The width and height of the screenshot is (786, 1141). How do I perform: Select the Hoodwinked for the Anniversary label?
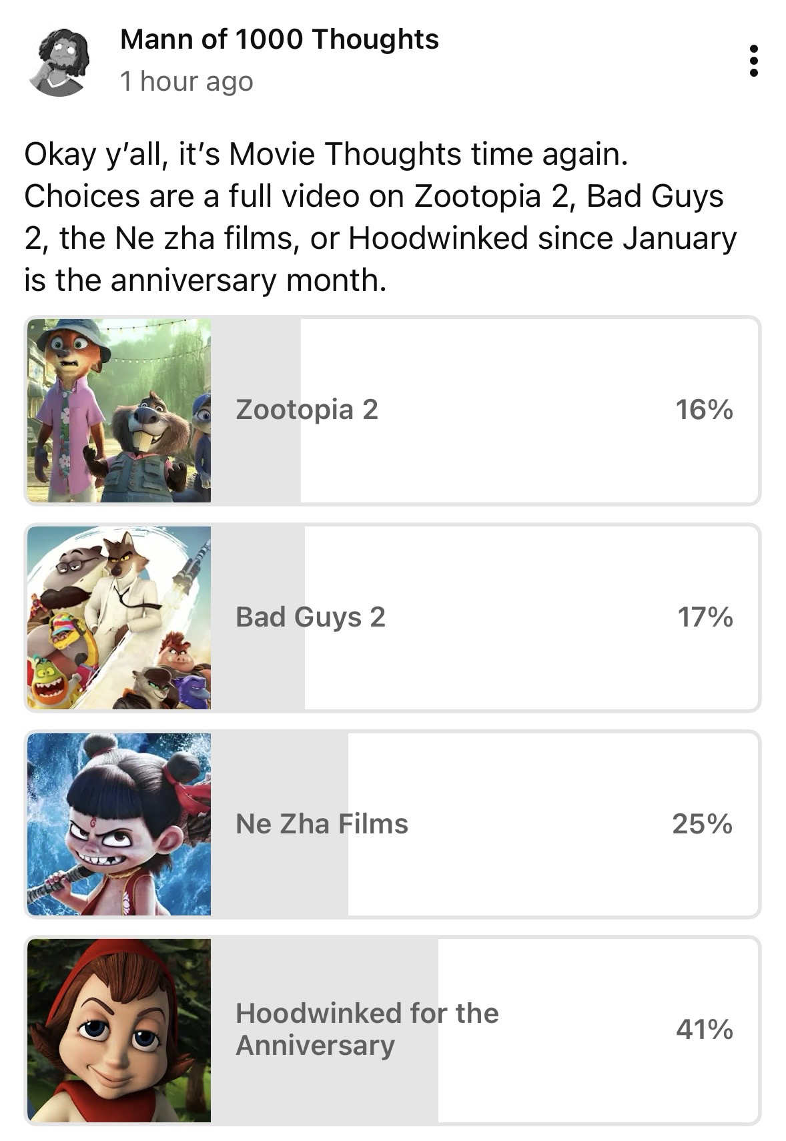(x=367, y=1029)
